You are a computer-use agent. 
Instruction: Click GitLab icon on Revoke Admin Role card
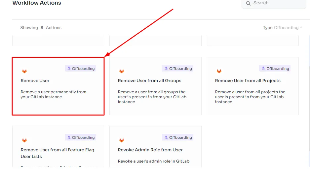pyautogui.click(x=122, y=140)
